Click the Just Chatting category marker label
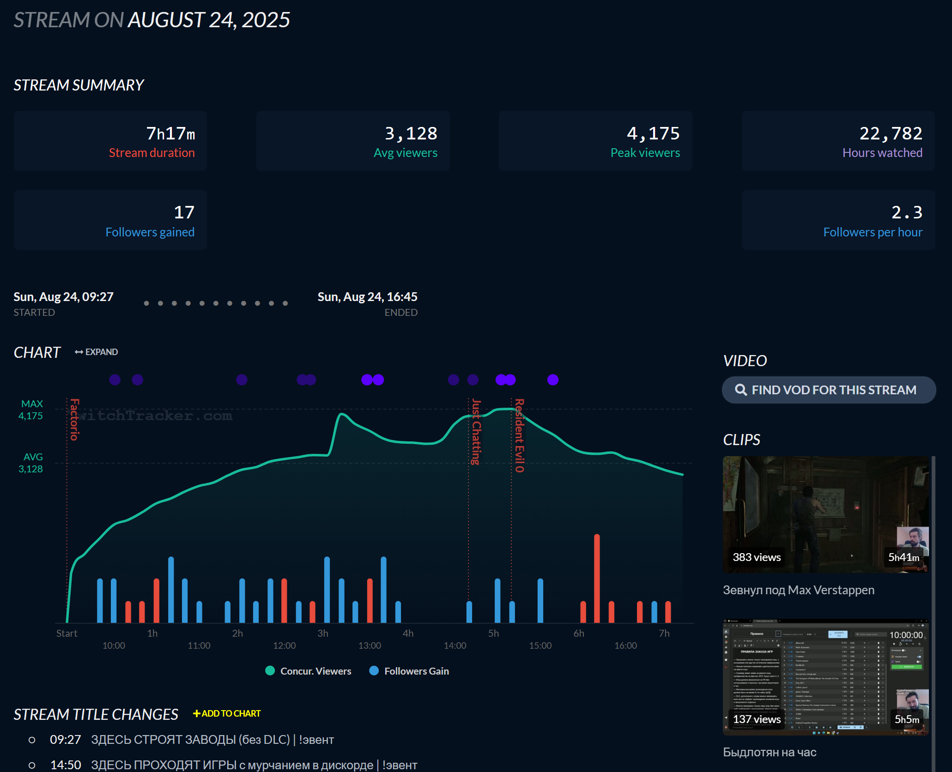The image size is (952, 772). click(x=476, y=432)
